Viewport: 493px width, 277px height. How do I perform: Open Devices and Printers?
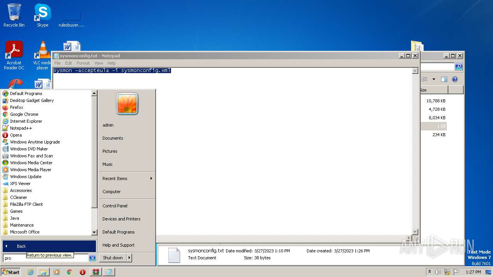[x=127, y=219]
